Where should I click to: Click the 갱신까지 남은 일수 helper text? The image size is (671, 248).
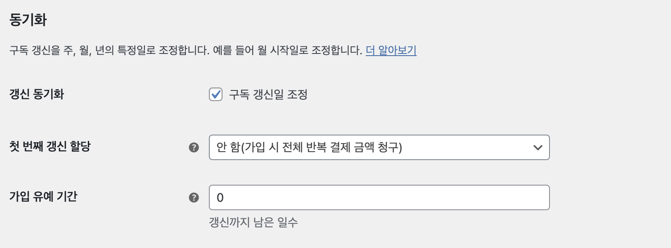pyautogui.click(x=253, y=222)
